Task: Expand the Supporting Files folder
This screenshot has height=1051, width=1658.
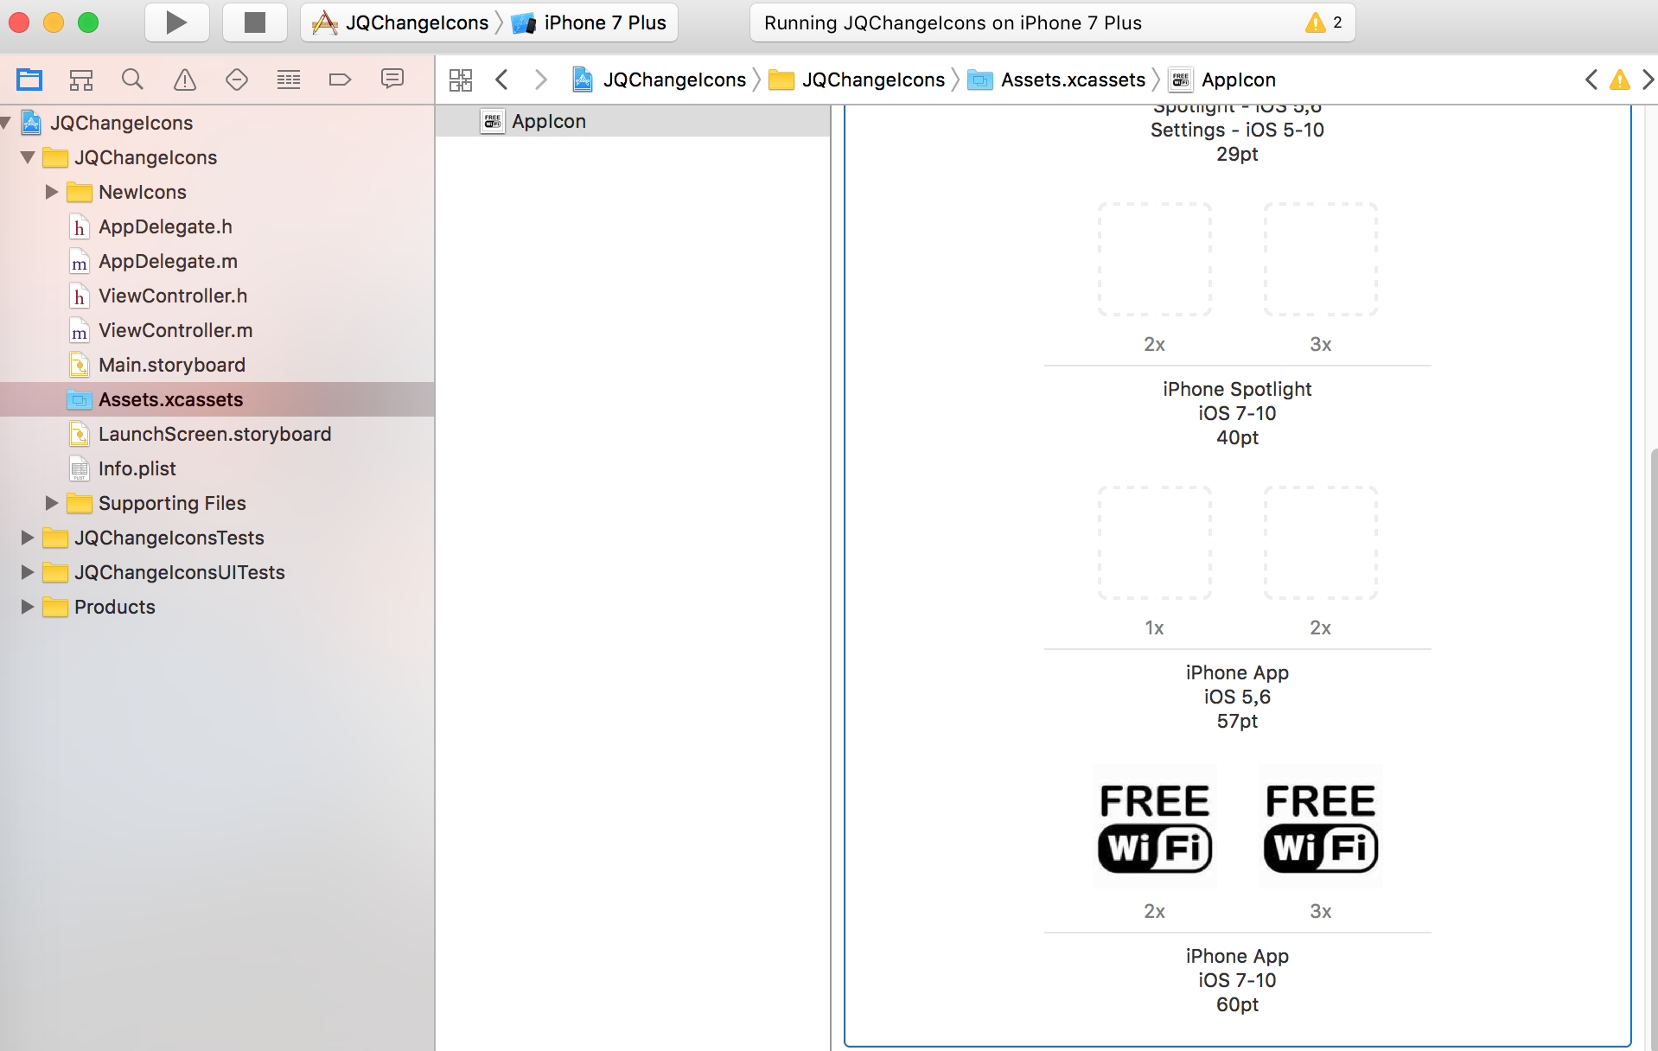Action: point(51,503)
